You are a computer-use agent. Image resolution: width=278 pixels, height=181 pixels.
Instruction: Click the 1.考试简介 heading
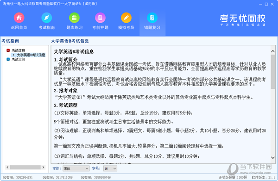[66, 60]
